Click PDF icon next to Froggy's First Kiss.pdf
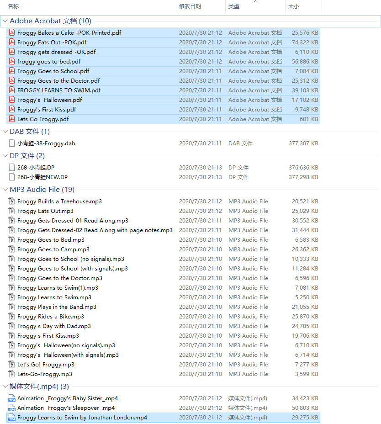 pyautogui.click(x=12, y=110)
